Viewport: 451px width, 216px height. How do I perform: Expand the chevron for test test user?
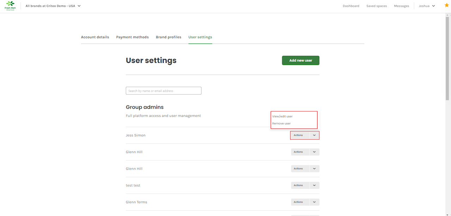(314, 185)
